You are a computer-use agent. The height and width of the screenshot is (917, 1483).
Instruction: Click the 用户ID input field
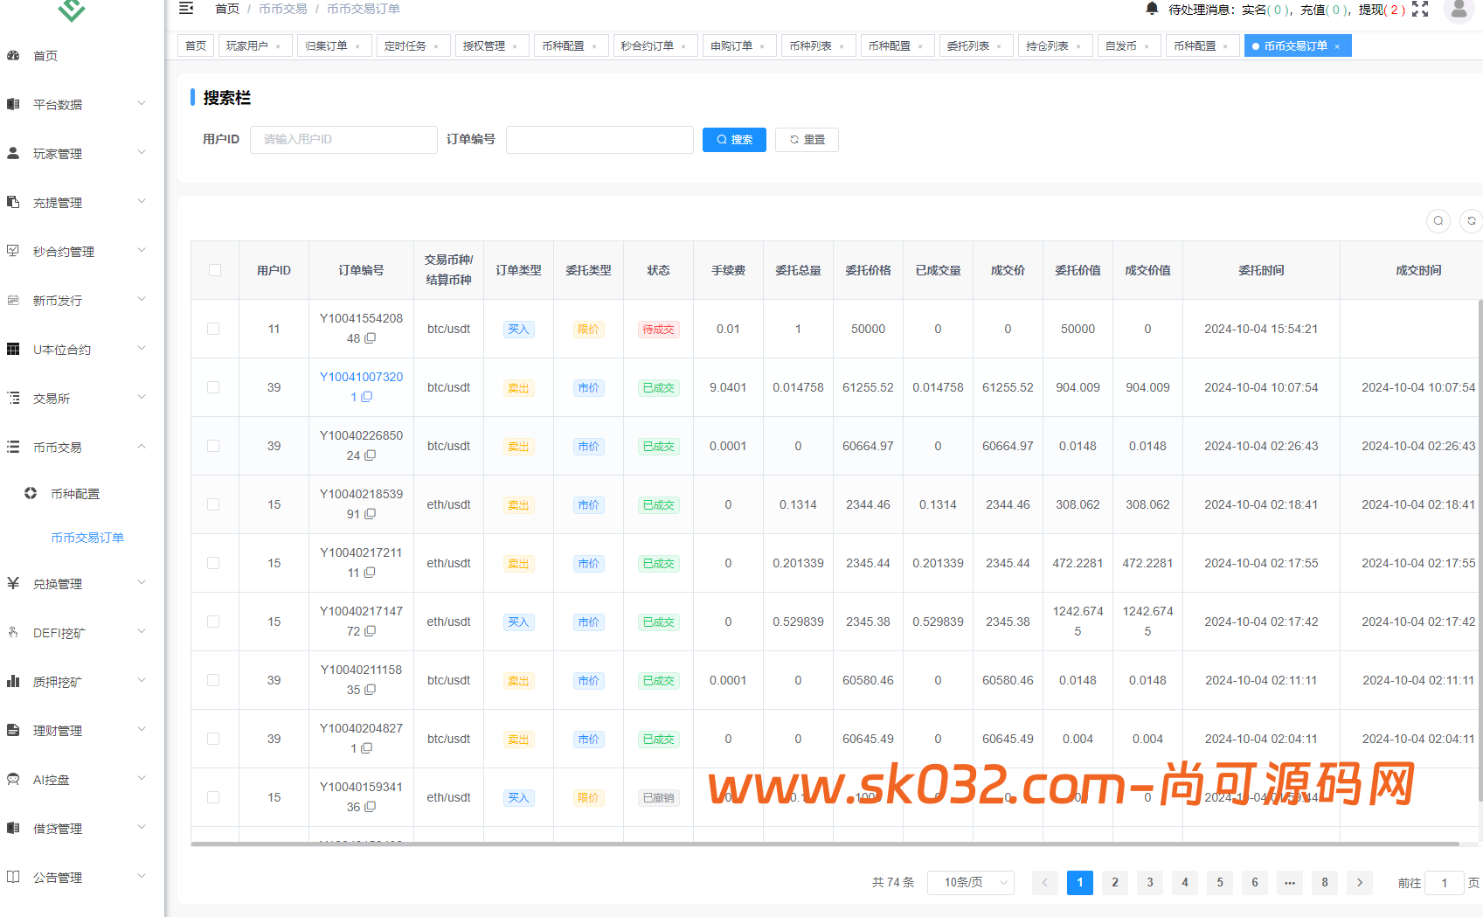pyautogui.click(x=343, y=140)
